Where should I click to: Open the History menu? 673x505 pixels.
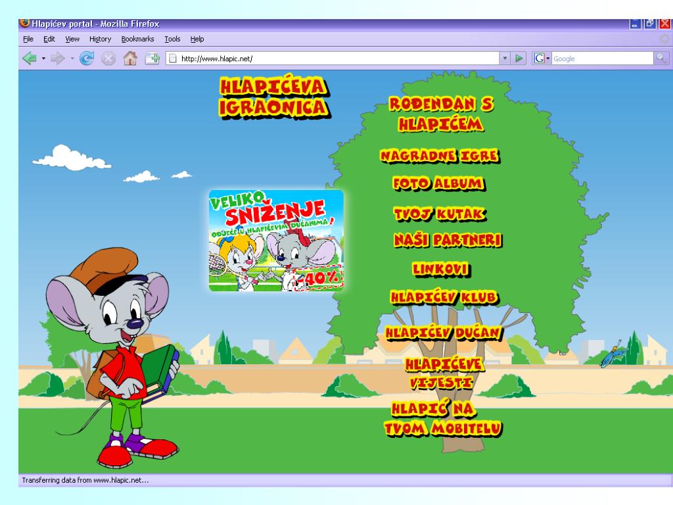(x=100, y=39)
